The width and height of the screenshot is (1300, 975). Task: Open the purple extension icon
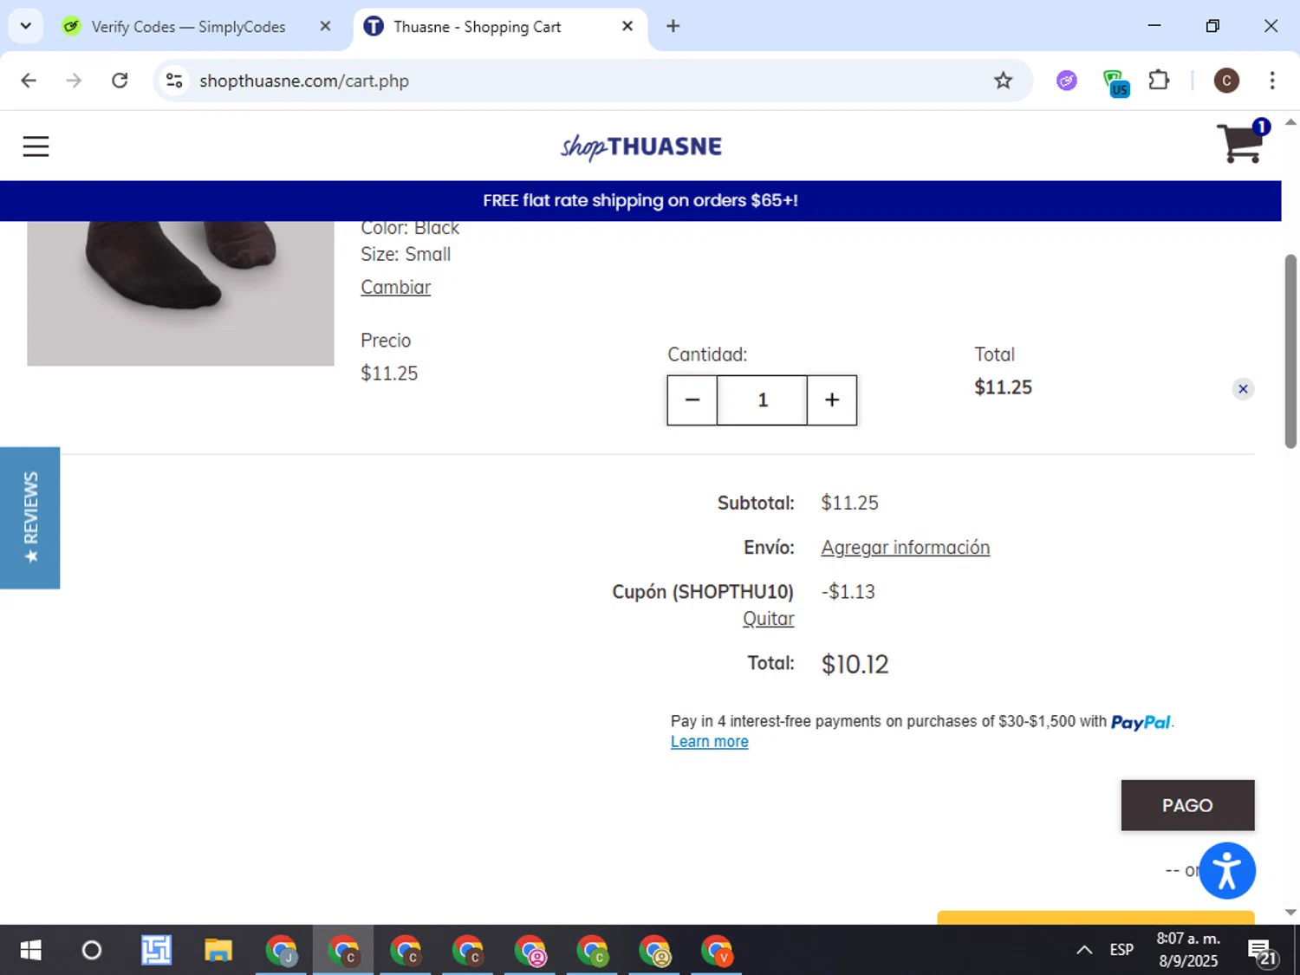(x=1067, y=81)
